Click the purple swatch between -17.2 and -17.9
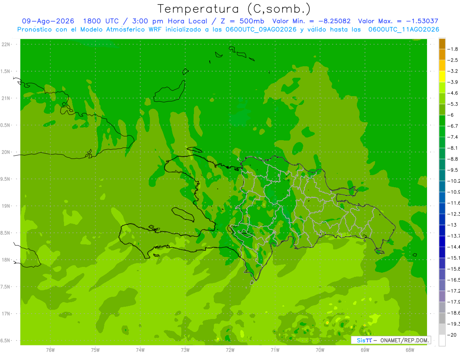Viewport: 460px width, 355px height. [442, 296]
